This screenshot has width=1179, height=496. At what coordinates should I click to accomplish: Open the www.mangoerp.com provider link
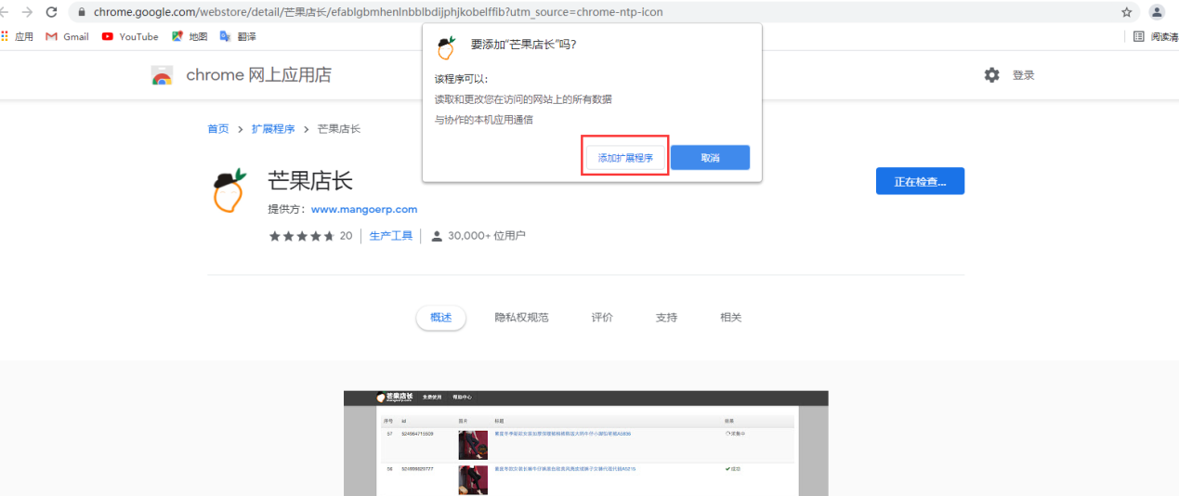coord(364,209)
